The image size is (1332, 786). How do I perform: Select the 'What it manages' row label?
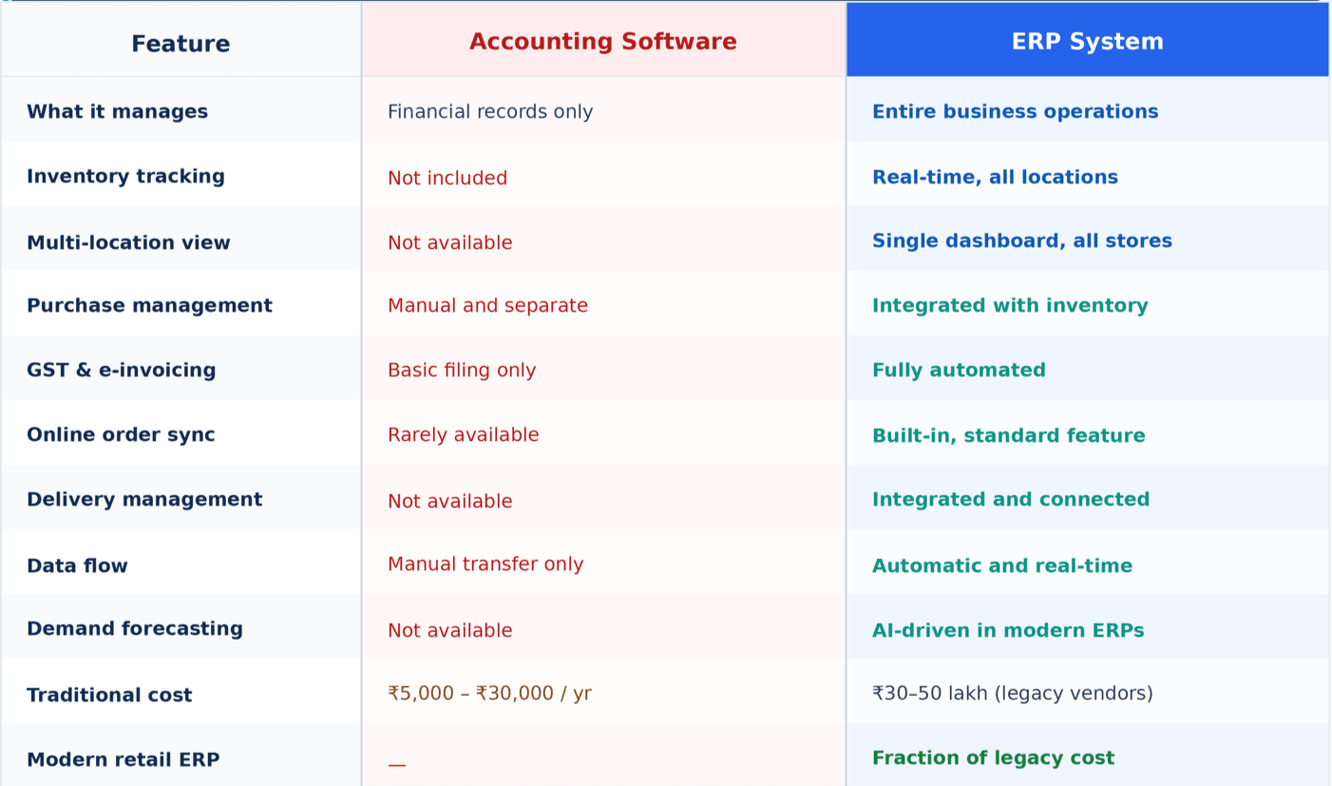tap(117, 112)
